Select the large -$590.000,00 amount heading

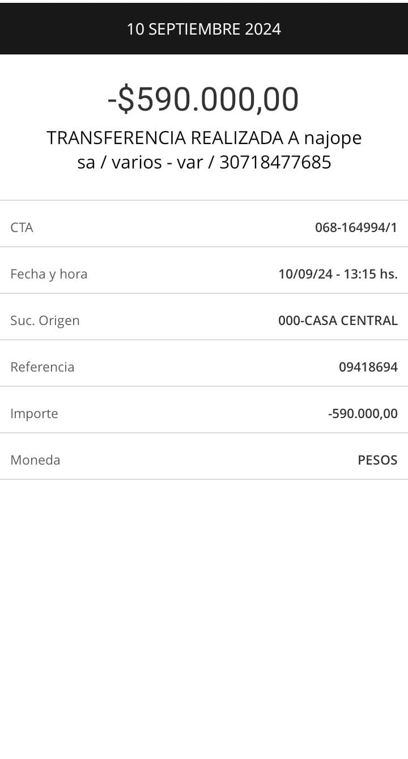(203, 99)
